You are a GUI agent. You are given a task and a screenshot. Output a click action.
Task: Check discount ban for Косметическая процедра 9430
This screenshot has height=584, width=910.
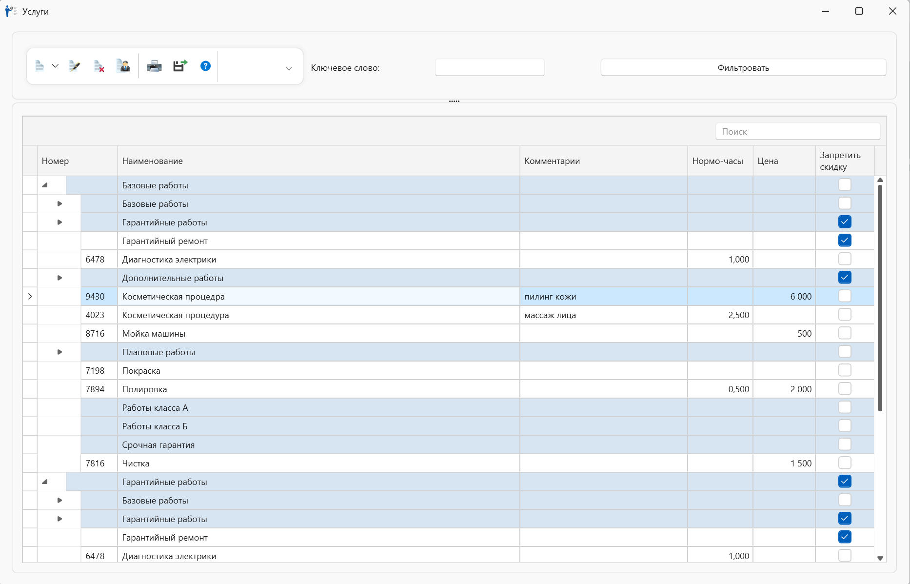click(x=845, y=296)
